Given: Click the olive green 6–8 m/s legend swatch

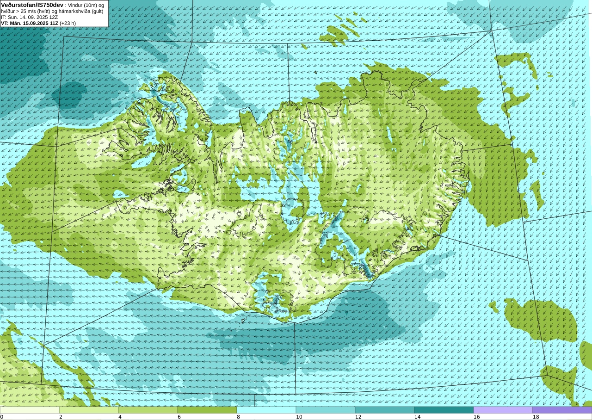Looking at the screenshot, I should point(207,410).
